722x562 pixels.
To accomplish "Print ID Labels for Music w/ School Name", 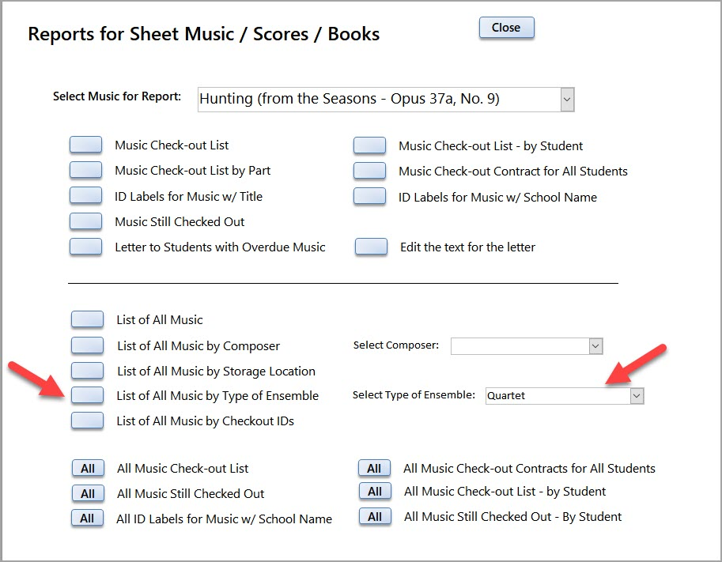I will [369, 196].
